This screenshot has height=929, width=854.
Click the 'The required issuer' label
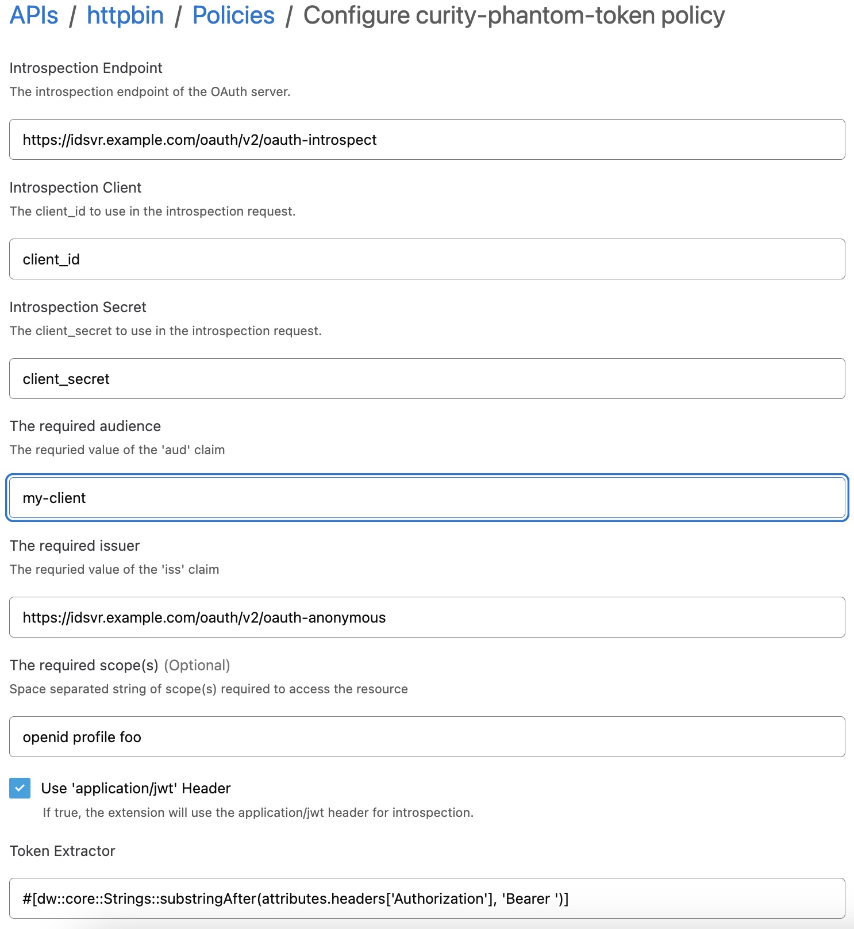(x=75, y=546)
